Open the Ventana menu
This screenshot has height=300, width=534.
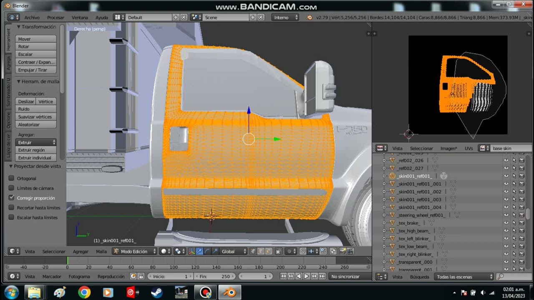pyautogui.click(x=80, y=17)
